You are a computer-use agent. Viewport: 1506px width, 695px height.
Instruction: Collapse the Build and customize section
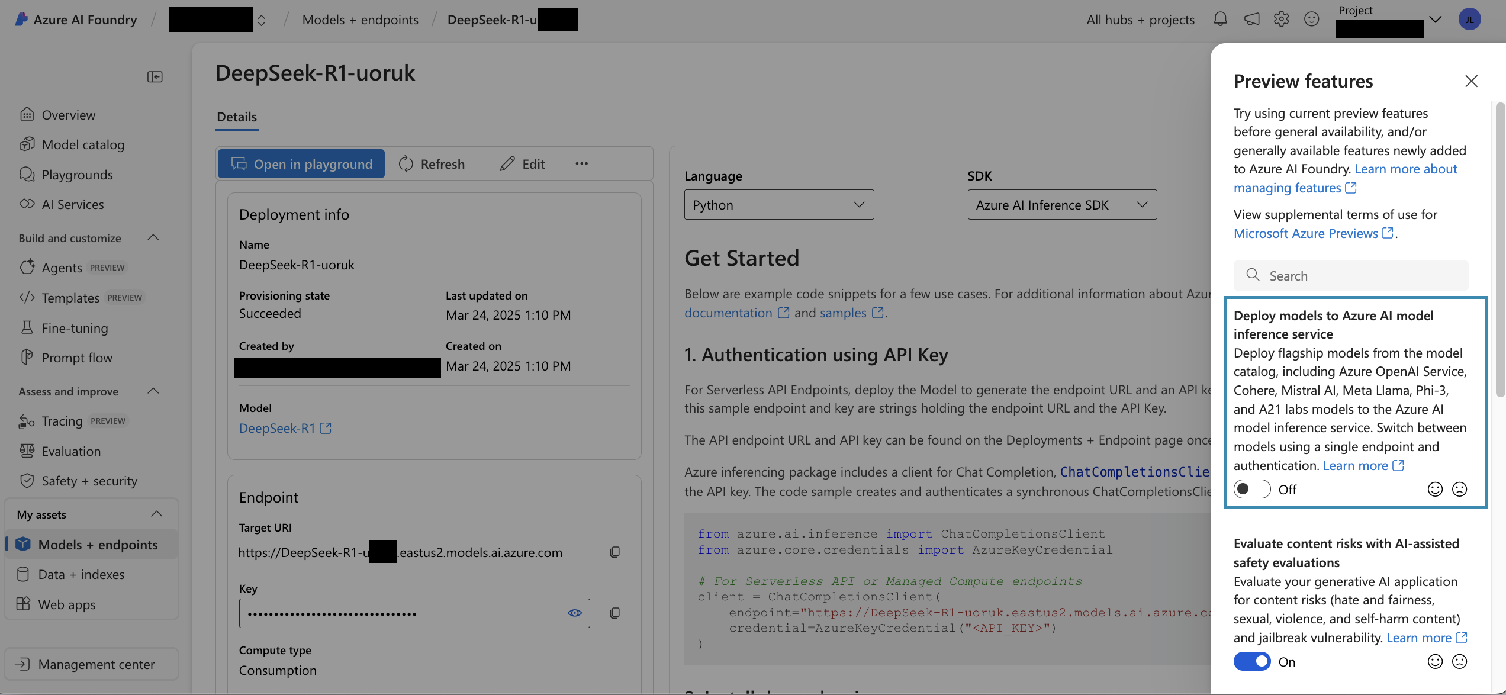pyautogui.click(x=153, y=237)
